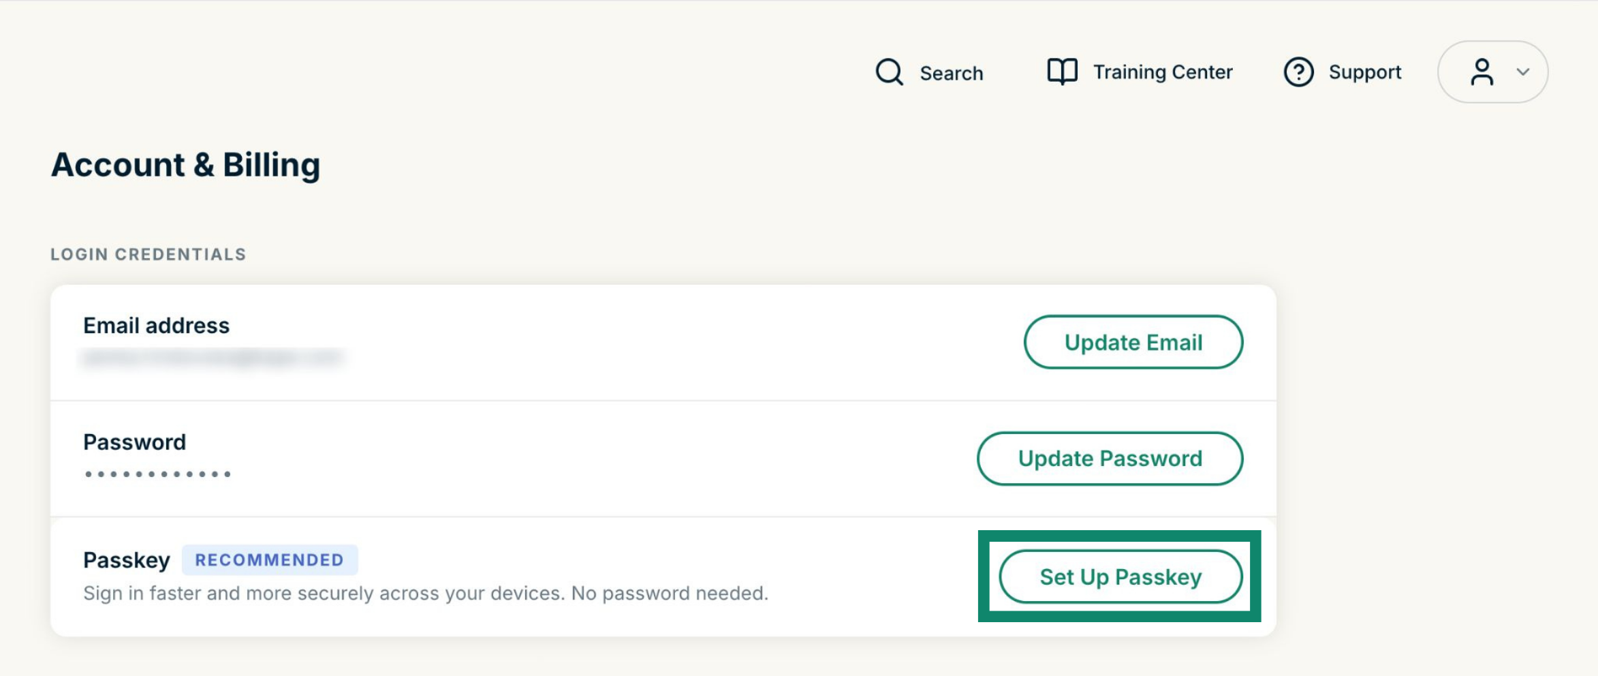Click the Set Up Passkey button
1598x676 pixels.
[x=1121, y=577]
